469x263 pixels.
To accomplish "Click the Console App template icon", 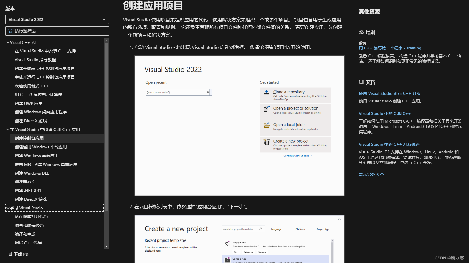I will [x=227, y=260].
